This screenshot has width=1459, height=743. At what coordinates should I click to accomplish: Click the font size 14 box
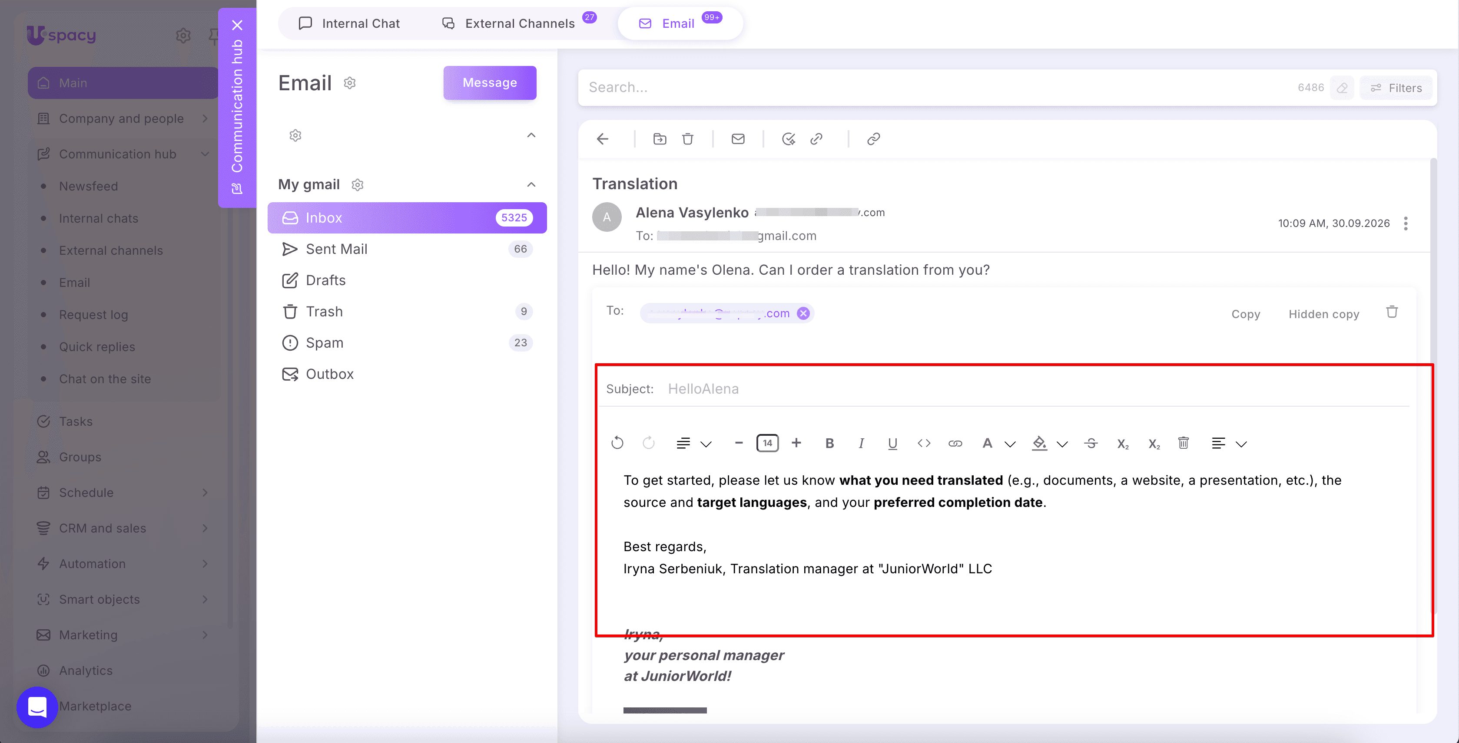[767, 443]
